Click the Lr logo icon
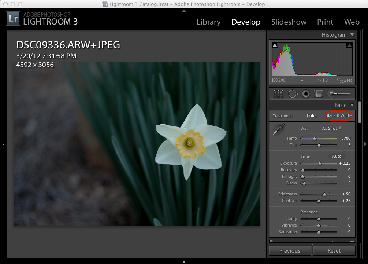The width and height of the screenshot is (368, 264). coord(13,19)
